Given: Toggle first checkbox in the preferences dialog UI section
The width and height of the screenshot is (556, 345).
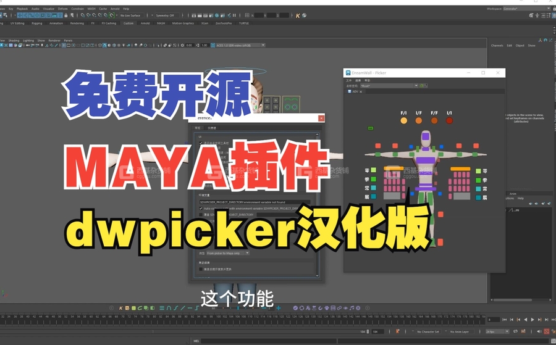Looking at the screenshot, I should tap(201, 143).
